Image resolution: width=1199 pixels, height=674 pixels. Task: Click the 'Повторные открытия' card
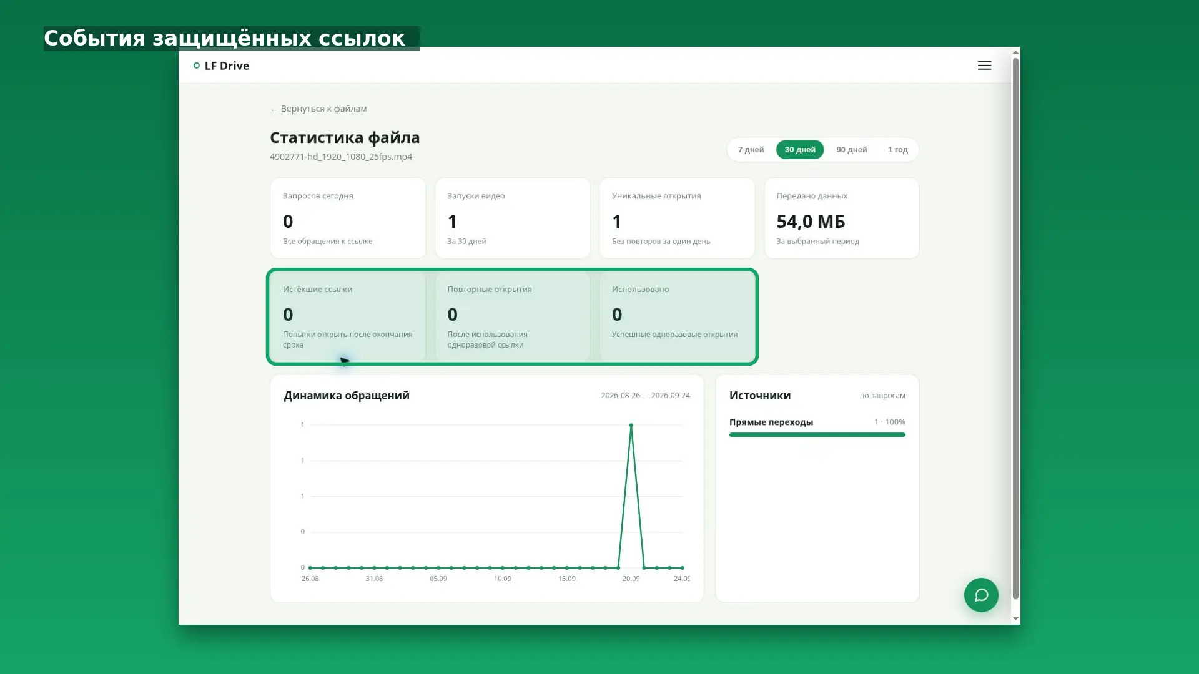pos(513,316)
